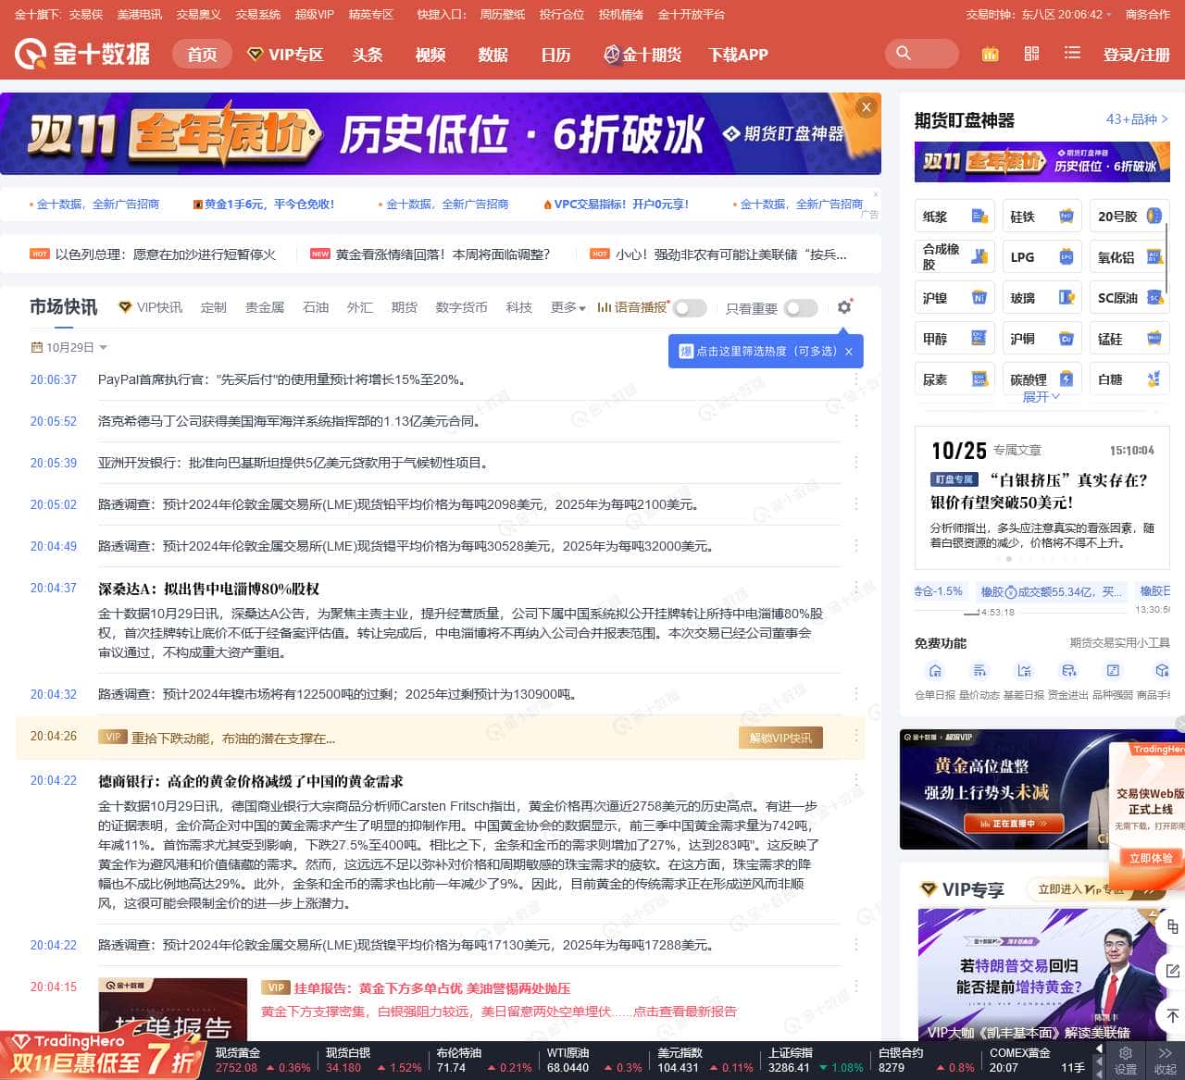Click the 挂单报告 article thumbnail

pyautogui.click(x=173, y=1010)
